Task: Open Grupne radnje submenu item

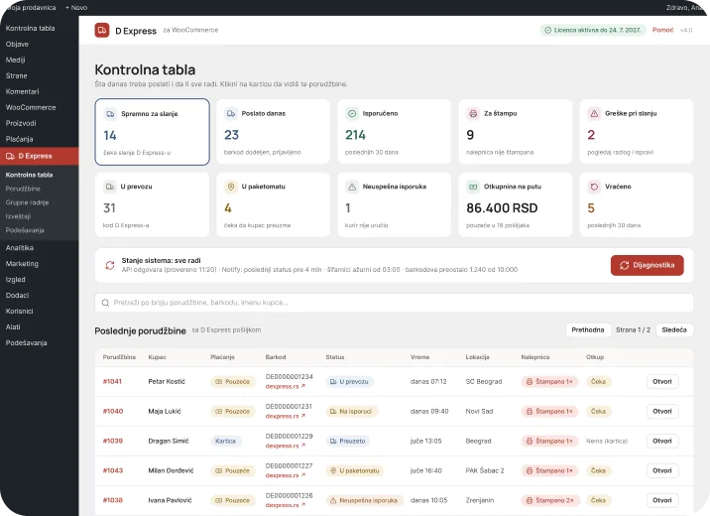Action: [27, 202]
